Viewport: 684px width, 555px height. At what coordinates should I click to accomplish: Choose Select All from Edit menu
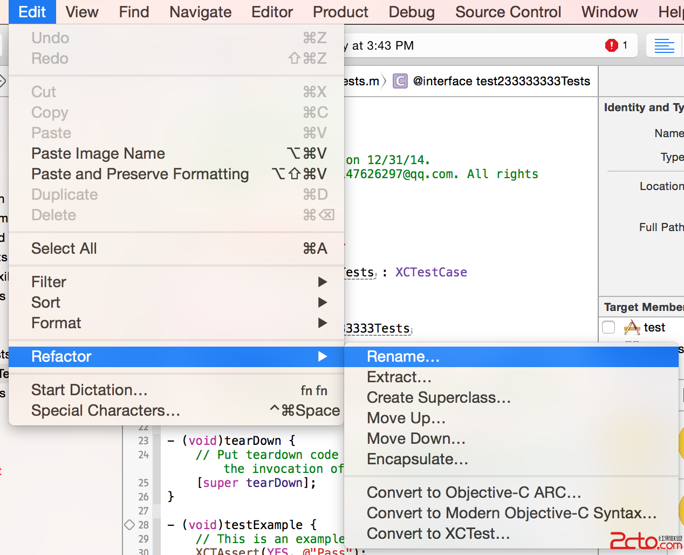pos(64,249)
